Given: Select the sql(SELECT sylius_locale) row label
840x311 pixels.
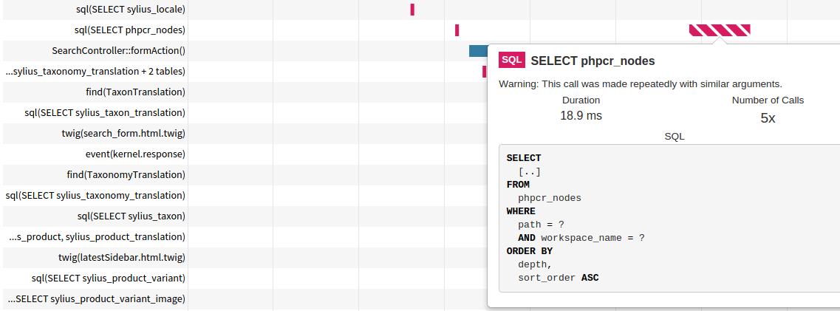Looking at the screenshot, I should click(x=131, y=9).
